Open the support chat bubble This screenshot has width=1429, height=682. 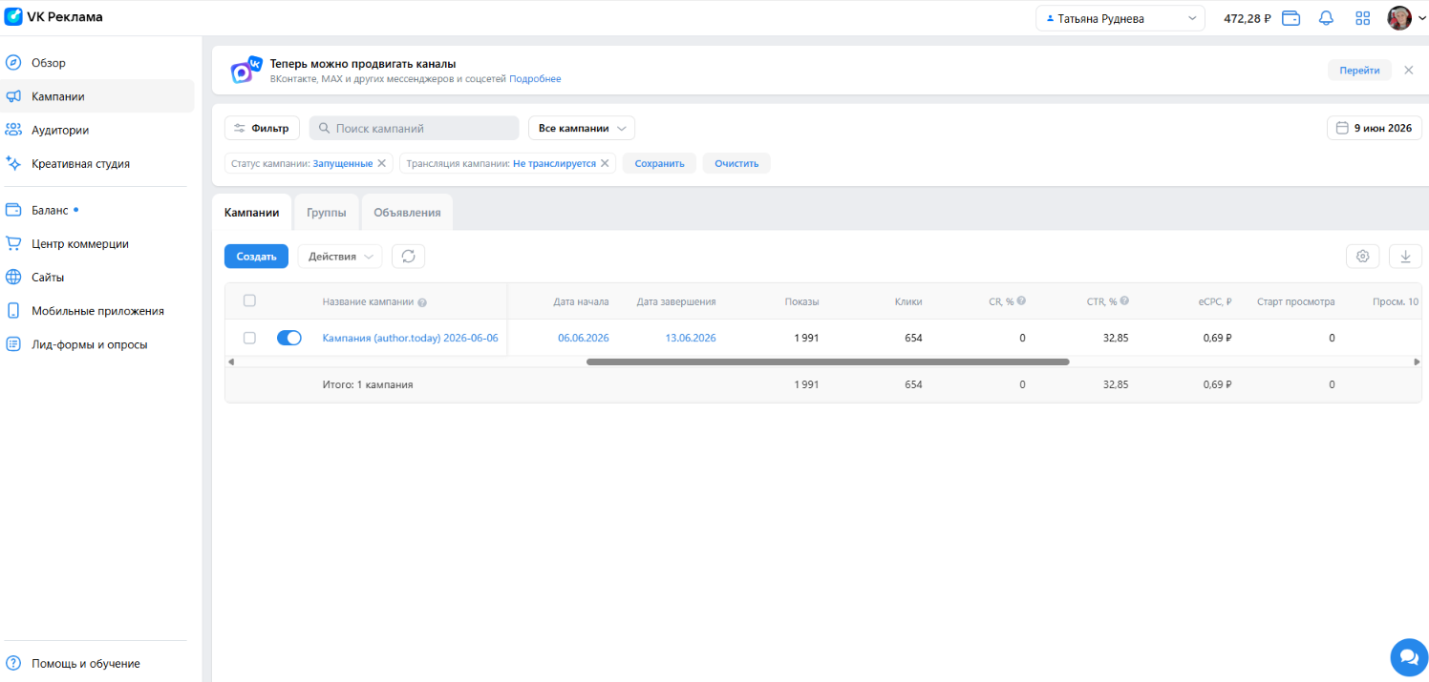pos(1408,656)
